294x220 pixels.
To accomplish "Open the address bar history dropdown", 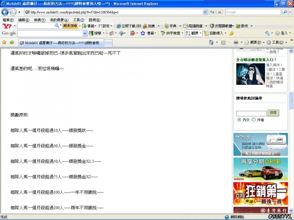I will [x=205, y=12].
